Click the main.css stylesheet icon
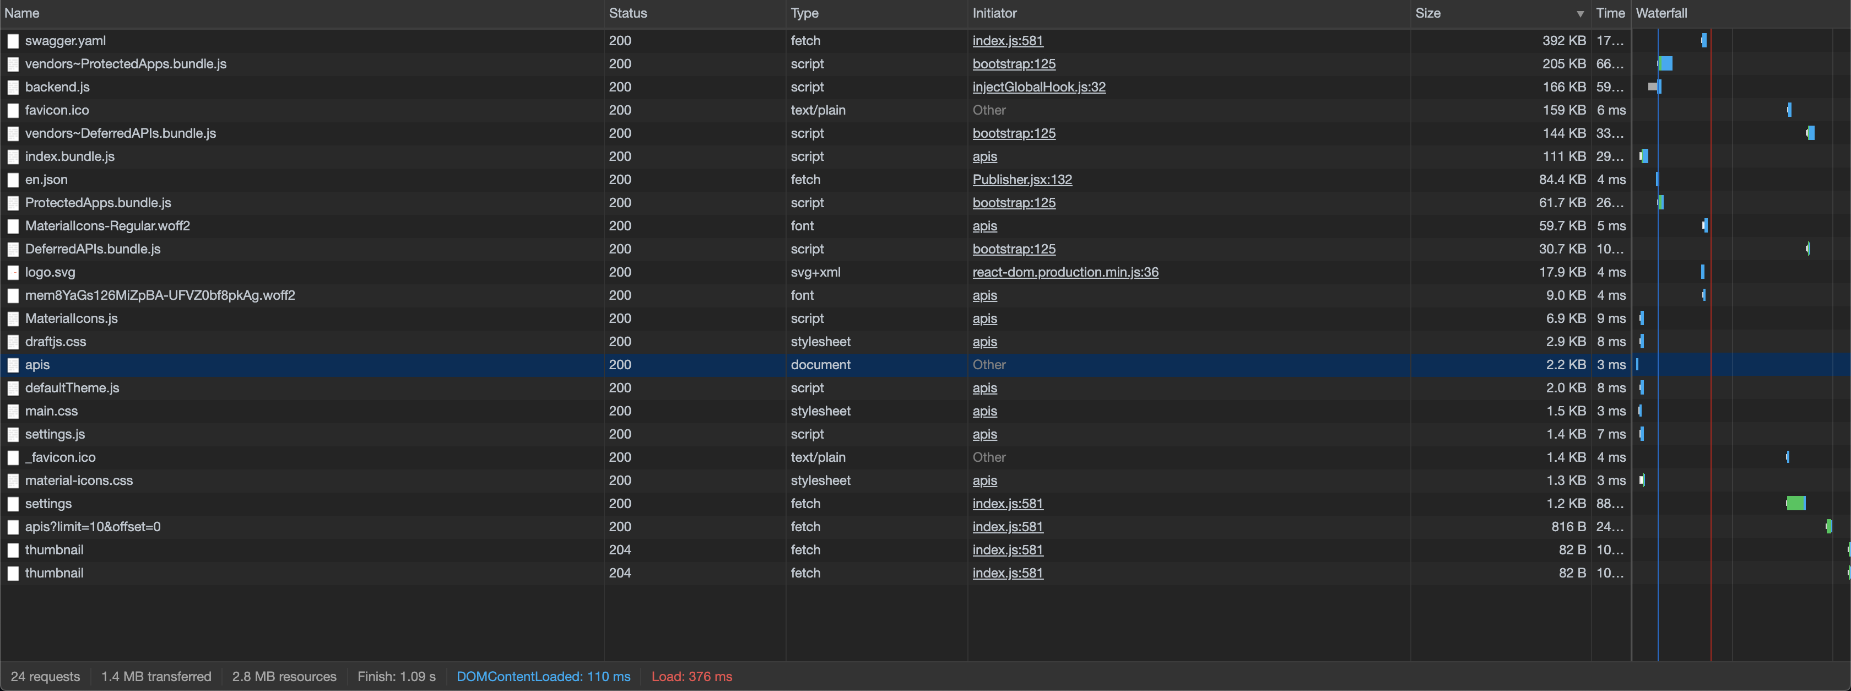The image size is (1851, 691). [x=13, y=411]
